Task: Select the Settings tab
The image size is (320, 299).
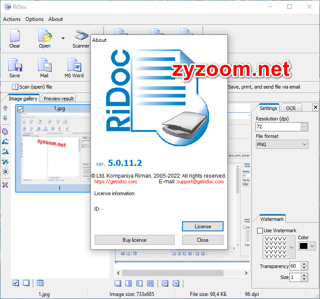Action: coord(268,108)
